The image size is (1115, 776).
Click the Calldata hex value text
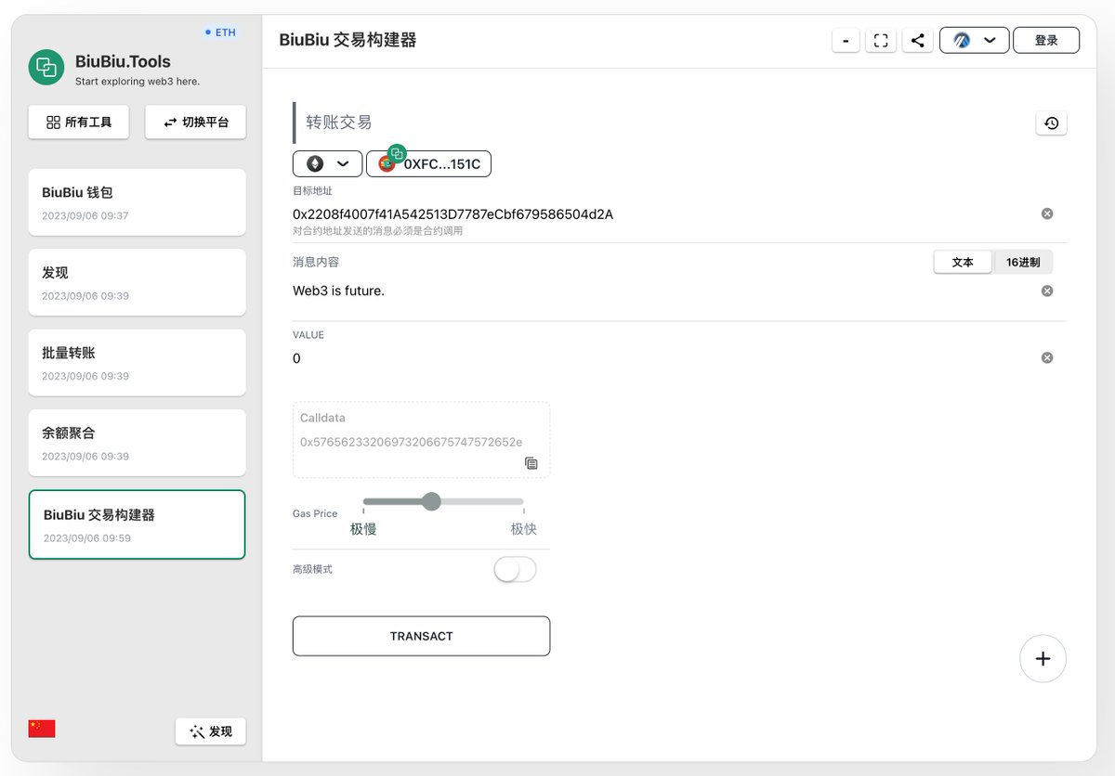[x=411, y=442]
